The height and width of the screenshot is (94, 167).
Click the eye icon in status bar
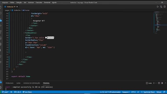(x=11, y=92)
